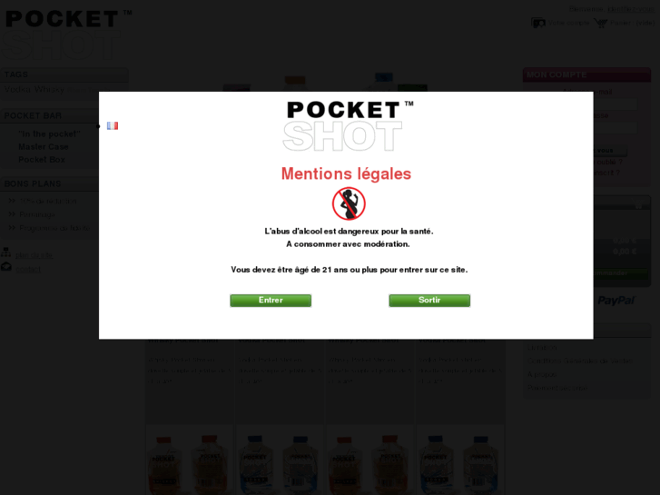
Task: Open the shopping cart icon in the header
Action: coord(600,23)
